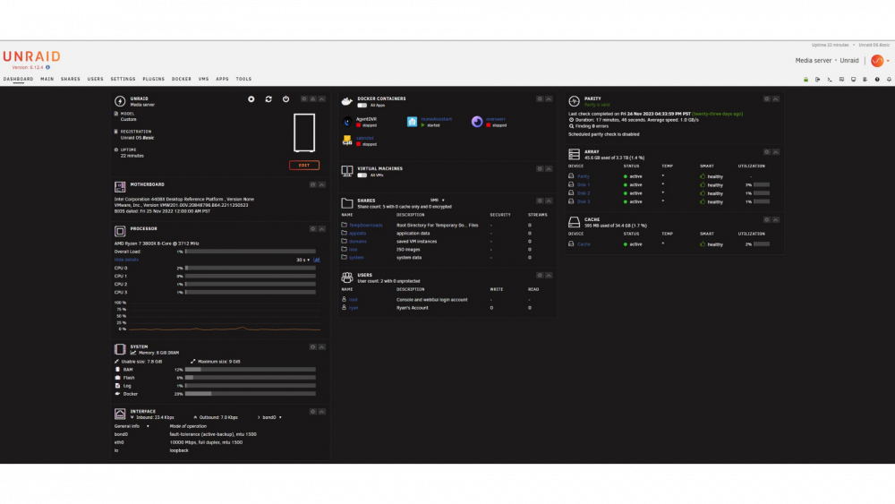The image size is (895, 504).
Task: Click the Docker whale icon
Action: coord(347,101)
